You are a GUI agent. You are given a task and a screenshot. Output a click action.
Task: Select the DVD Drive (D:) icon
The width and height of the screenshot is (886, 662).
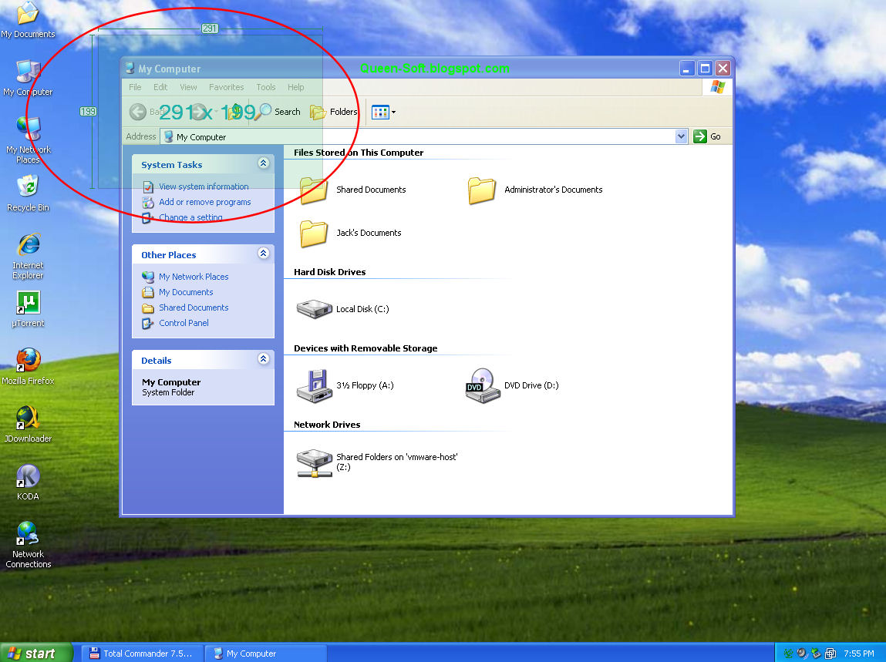(x=511, y=385)
